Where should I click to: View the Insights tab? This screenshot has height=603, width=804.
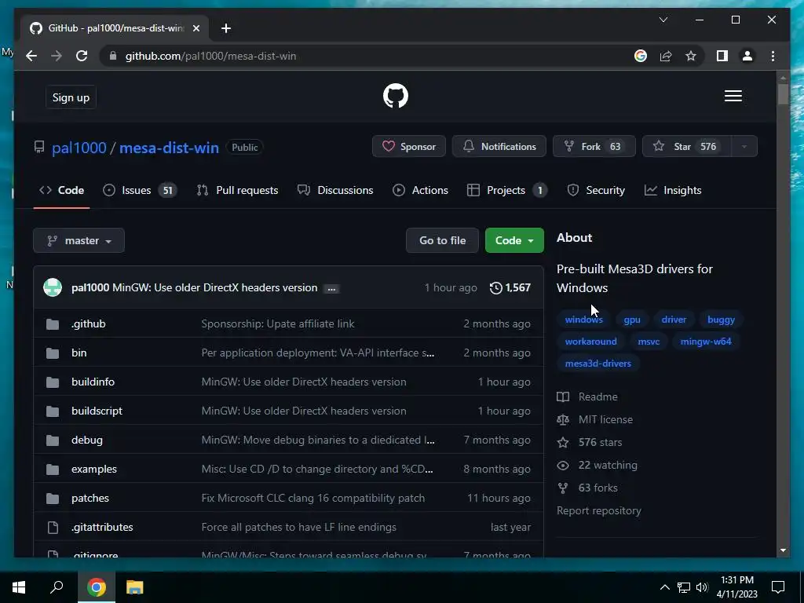pos(673,190)
